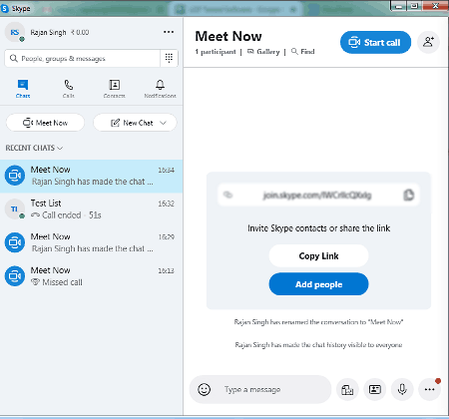Screen dimensions: 449x419
Task: Click the Test List avatar icon
Action: tap(15, 209)
